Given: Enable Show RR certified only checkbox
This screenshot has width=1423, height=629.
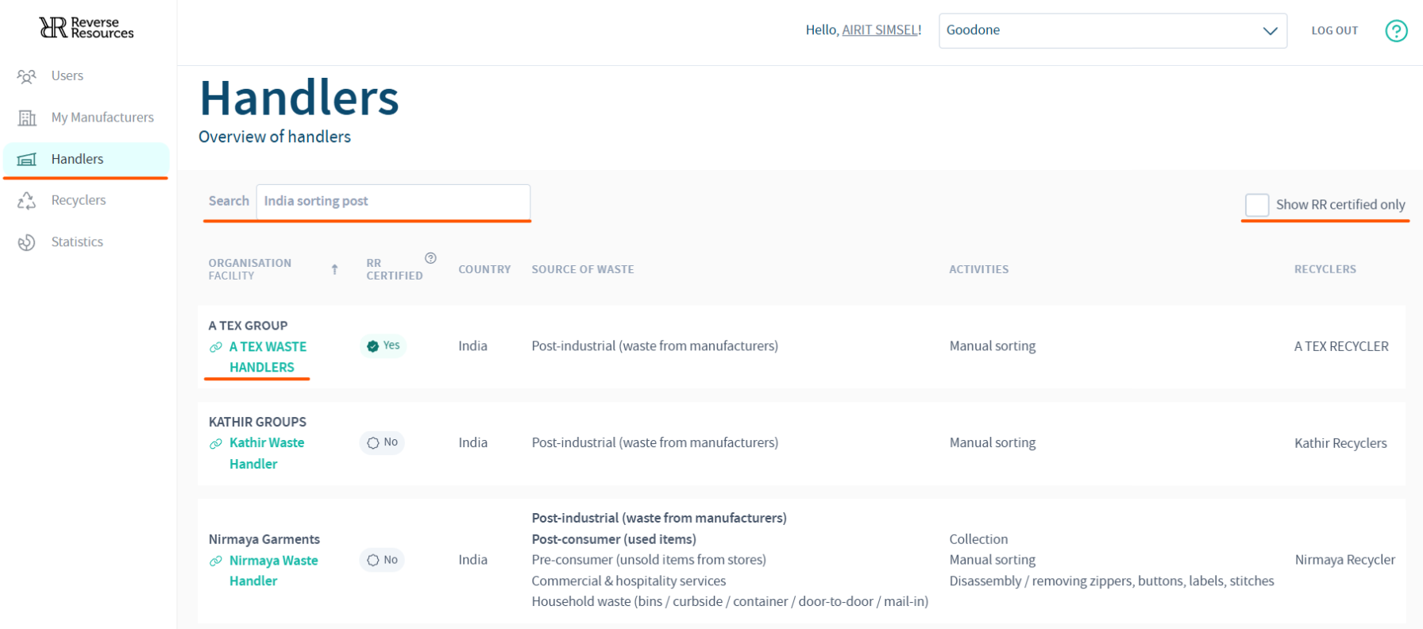Looking at the screenshot, I should [x=1257, y=205].
